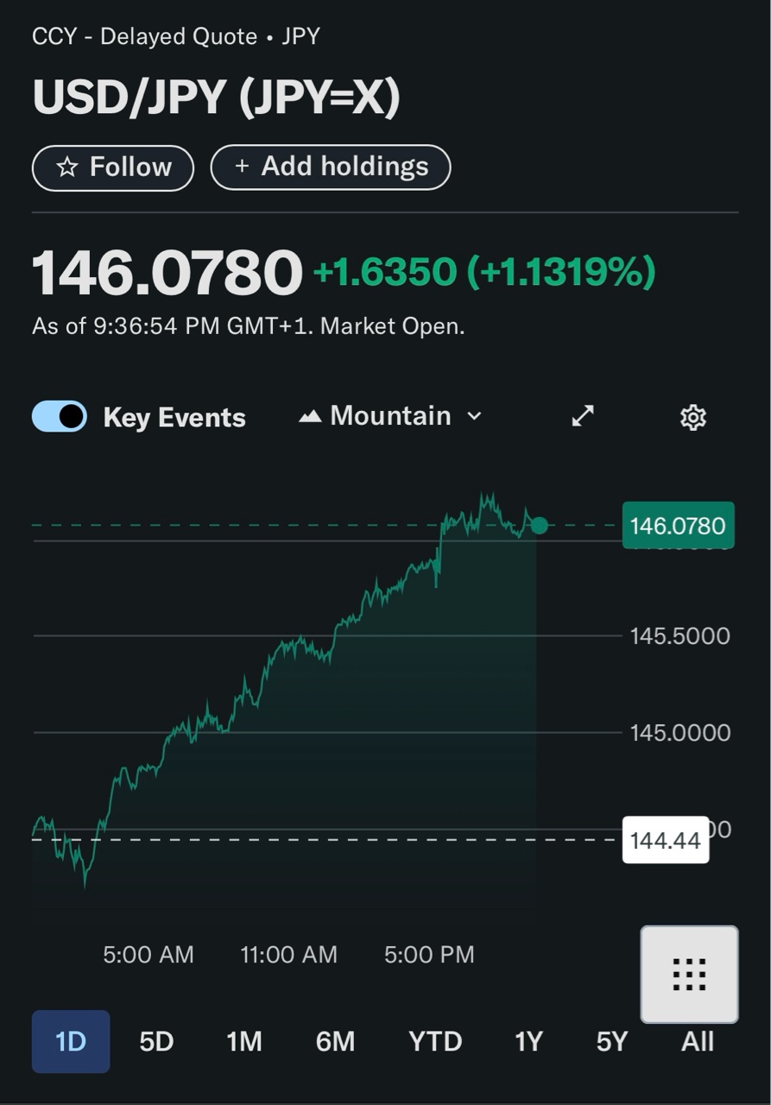Select the 1Y time range
Viewport: 771px width, 1105px height.
pyautogui.click(x=528, y=1041)
